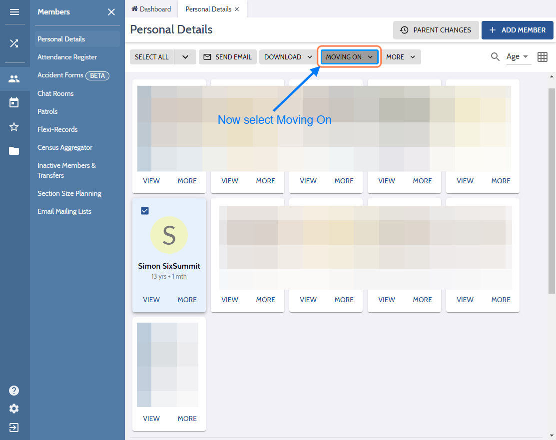Open the help question mark icon
Viewport: 556px width, 440px height.
click(14, 391)
